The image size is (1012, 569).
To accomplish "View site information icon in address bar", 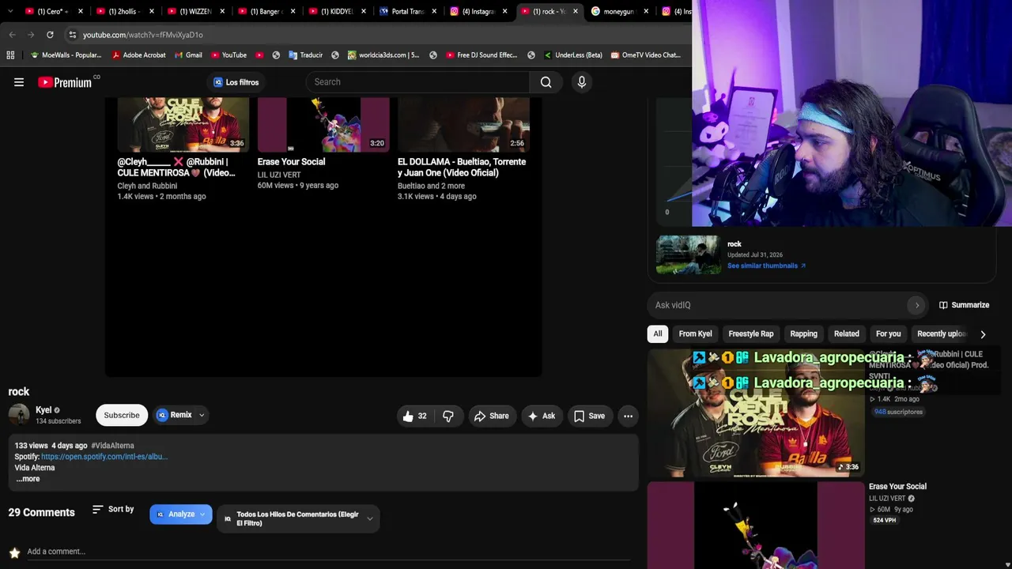I will [72, 35].
